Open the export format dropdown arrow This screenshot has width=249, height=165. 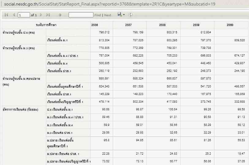[x=124, y=15]
